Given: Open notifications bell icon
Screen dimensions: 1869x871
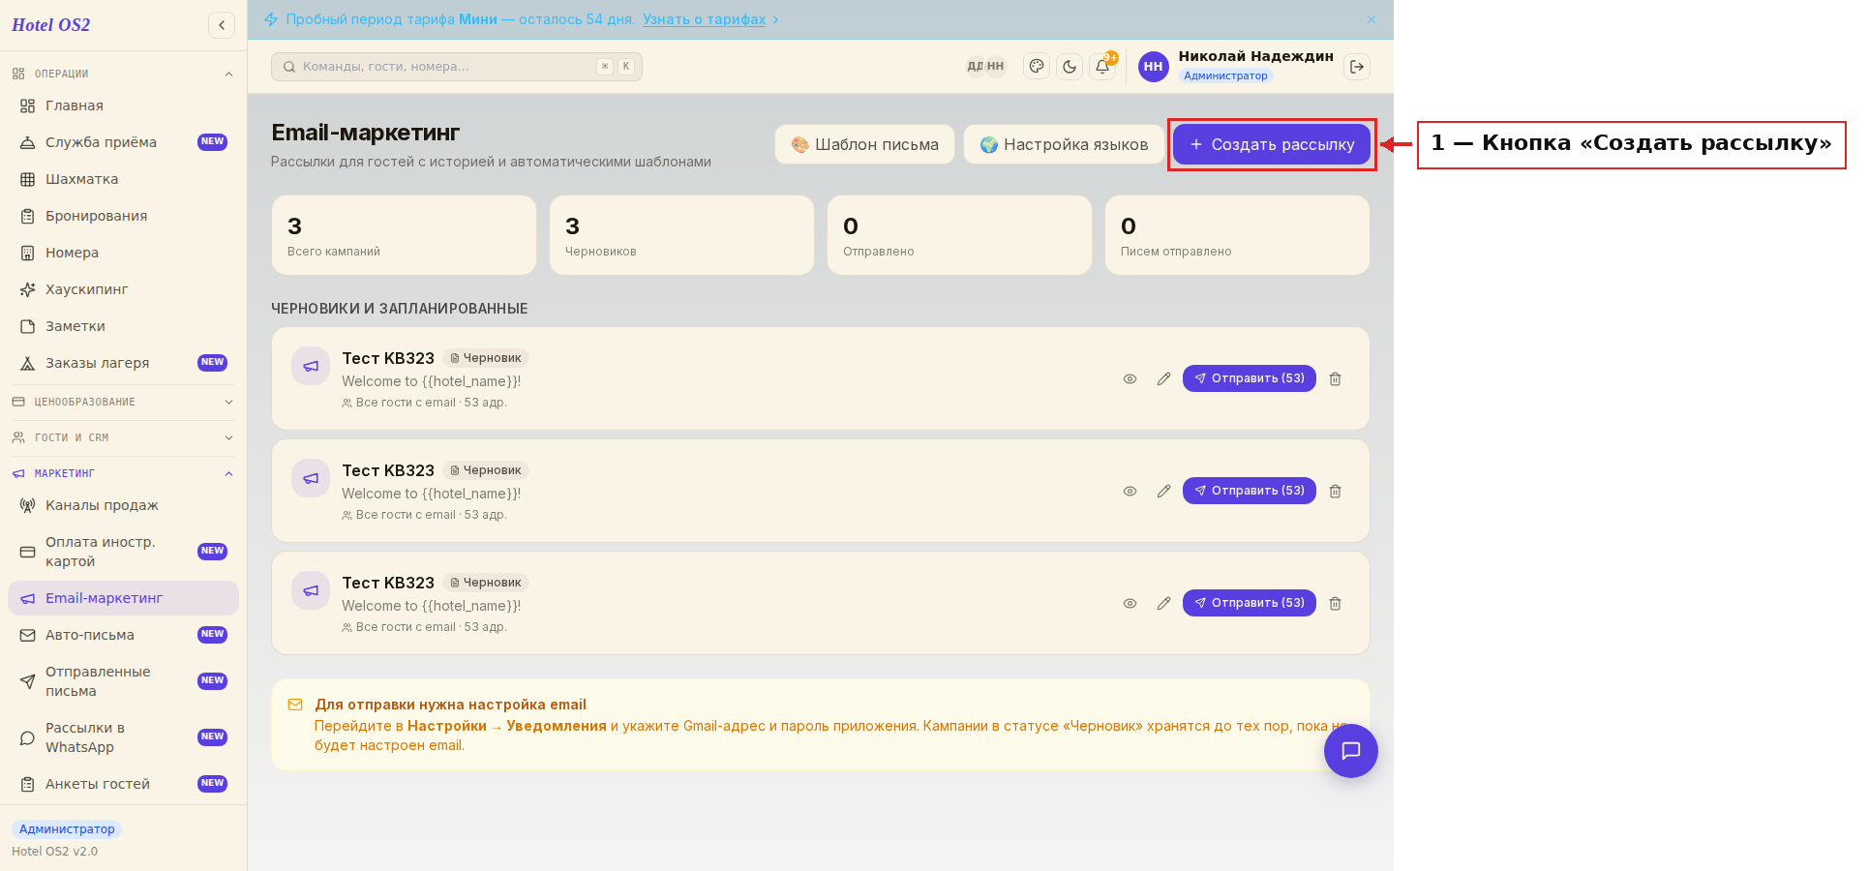Looking at the screenshot, I should [x=1102, y=67].
